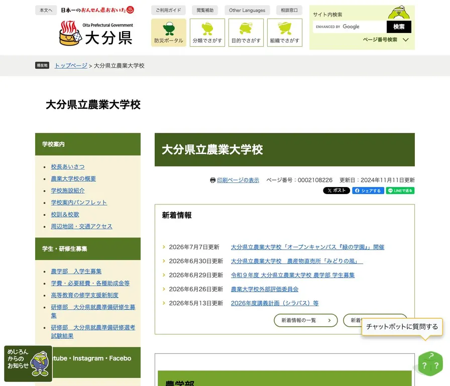Click the 新着情報の一覧 button
This screenshot has width=450, height=386.
[x=306, y=320]
